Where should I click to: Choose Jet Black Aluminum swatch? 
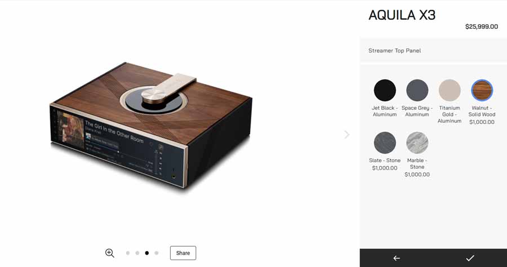pos(385,90)
